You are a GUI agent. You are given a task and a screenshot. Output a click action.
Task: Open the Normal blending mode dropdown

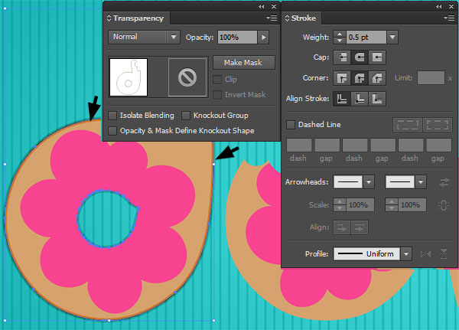144,38
